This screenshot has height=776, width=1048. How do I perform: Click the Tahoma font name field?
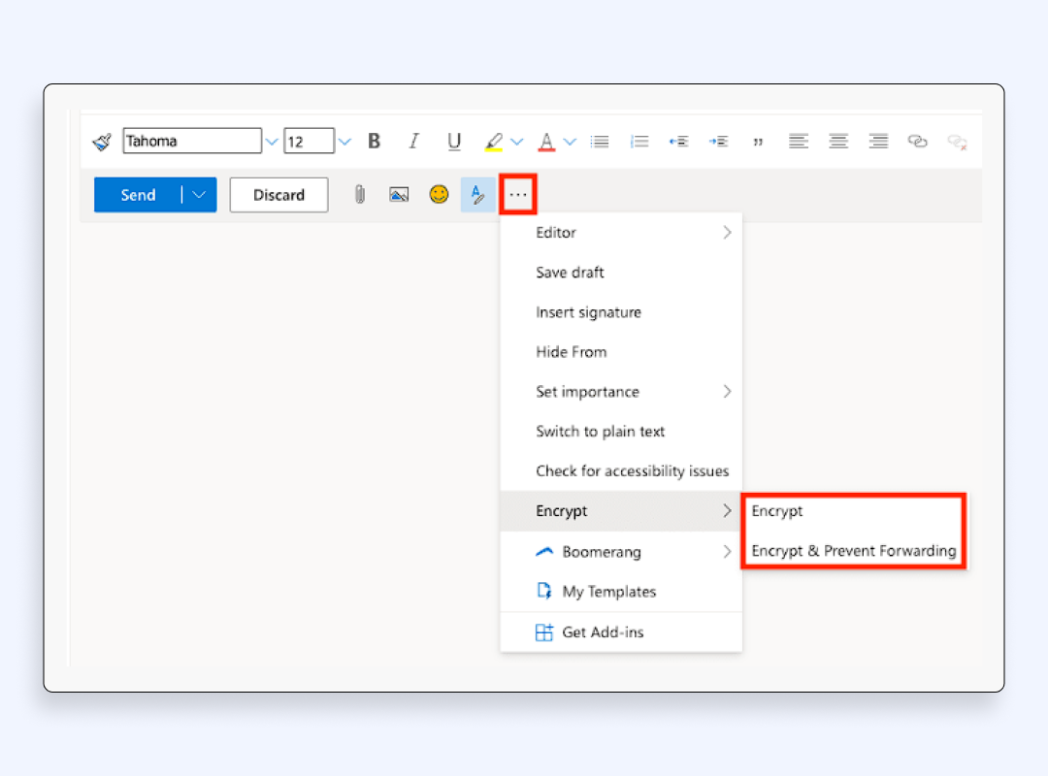coord(191,142)
